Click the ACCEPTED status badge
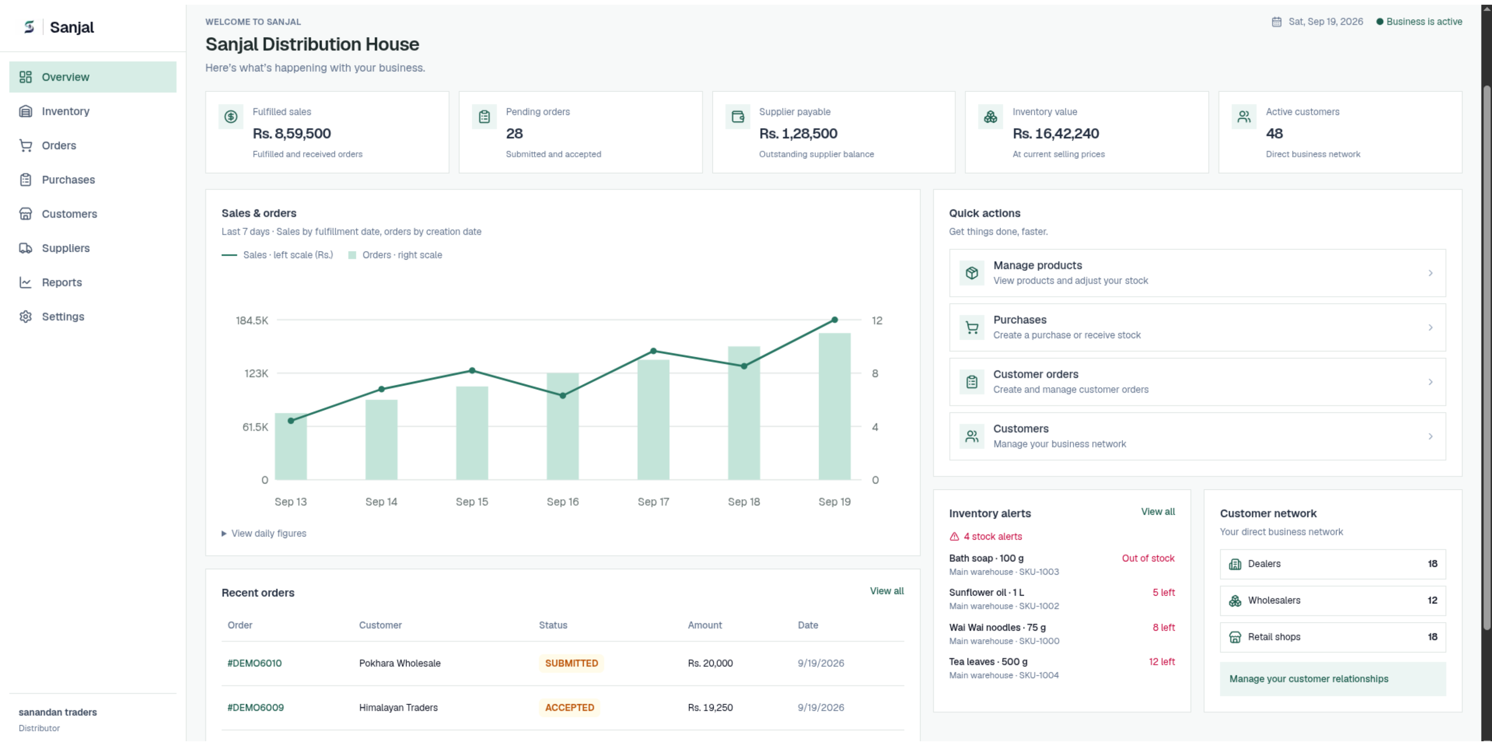The height and width of the screenshot is (746, 1492). pos(569,707)
